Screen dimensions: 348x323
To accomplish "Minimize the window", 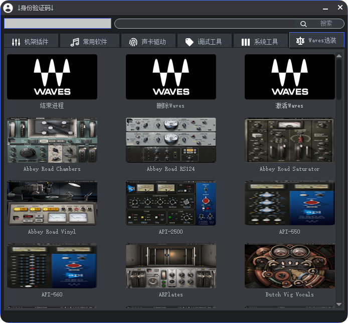I will (325, 9).
